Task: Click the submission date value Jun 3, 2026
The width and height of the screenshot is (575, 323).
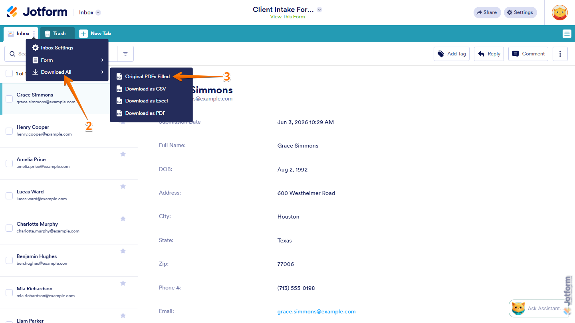Action: pyautogui.click(x=305, y=122)
